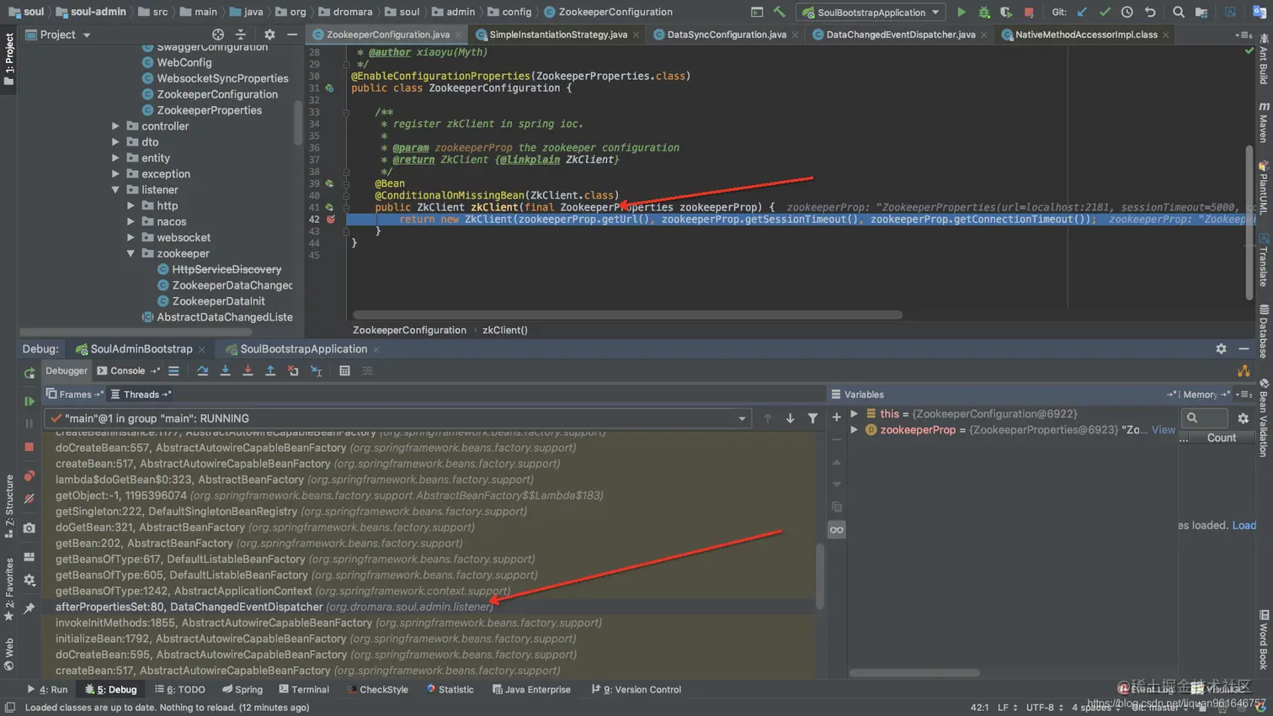Expand the 'this' variable node
The width and height of the screenshot is (1273, 716).
click(x=855, y=414)
